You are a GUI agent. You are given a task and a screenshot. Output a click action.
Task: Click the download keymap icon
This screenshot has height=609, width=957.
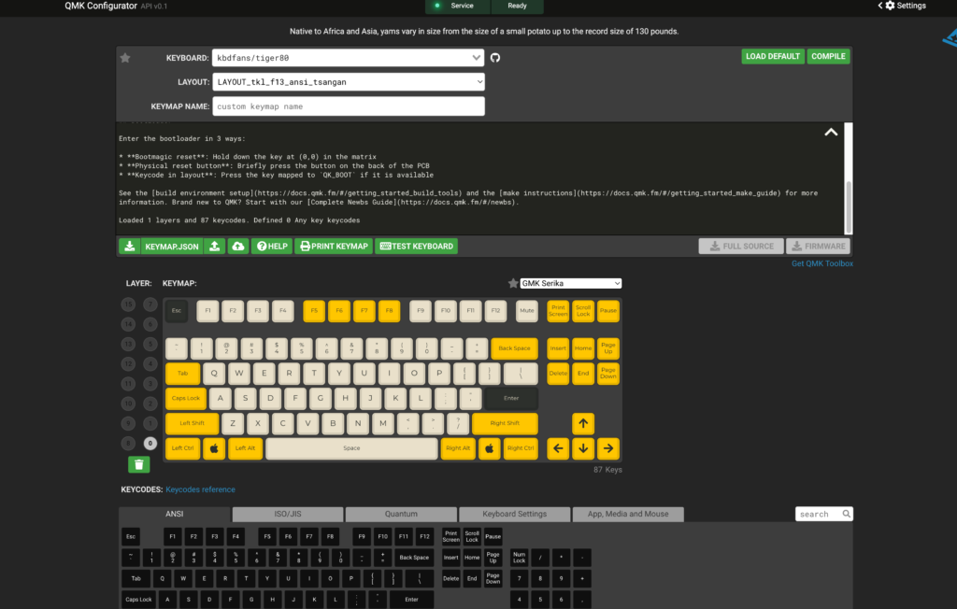click(x=129, y=246)
